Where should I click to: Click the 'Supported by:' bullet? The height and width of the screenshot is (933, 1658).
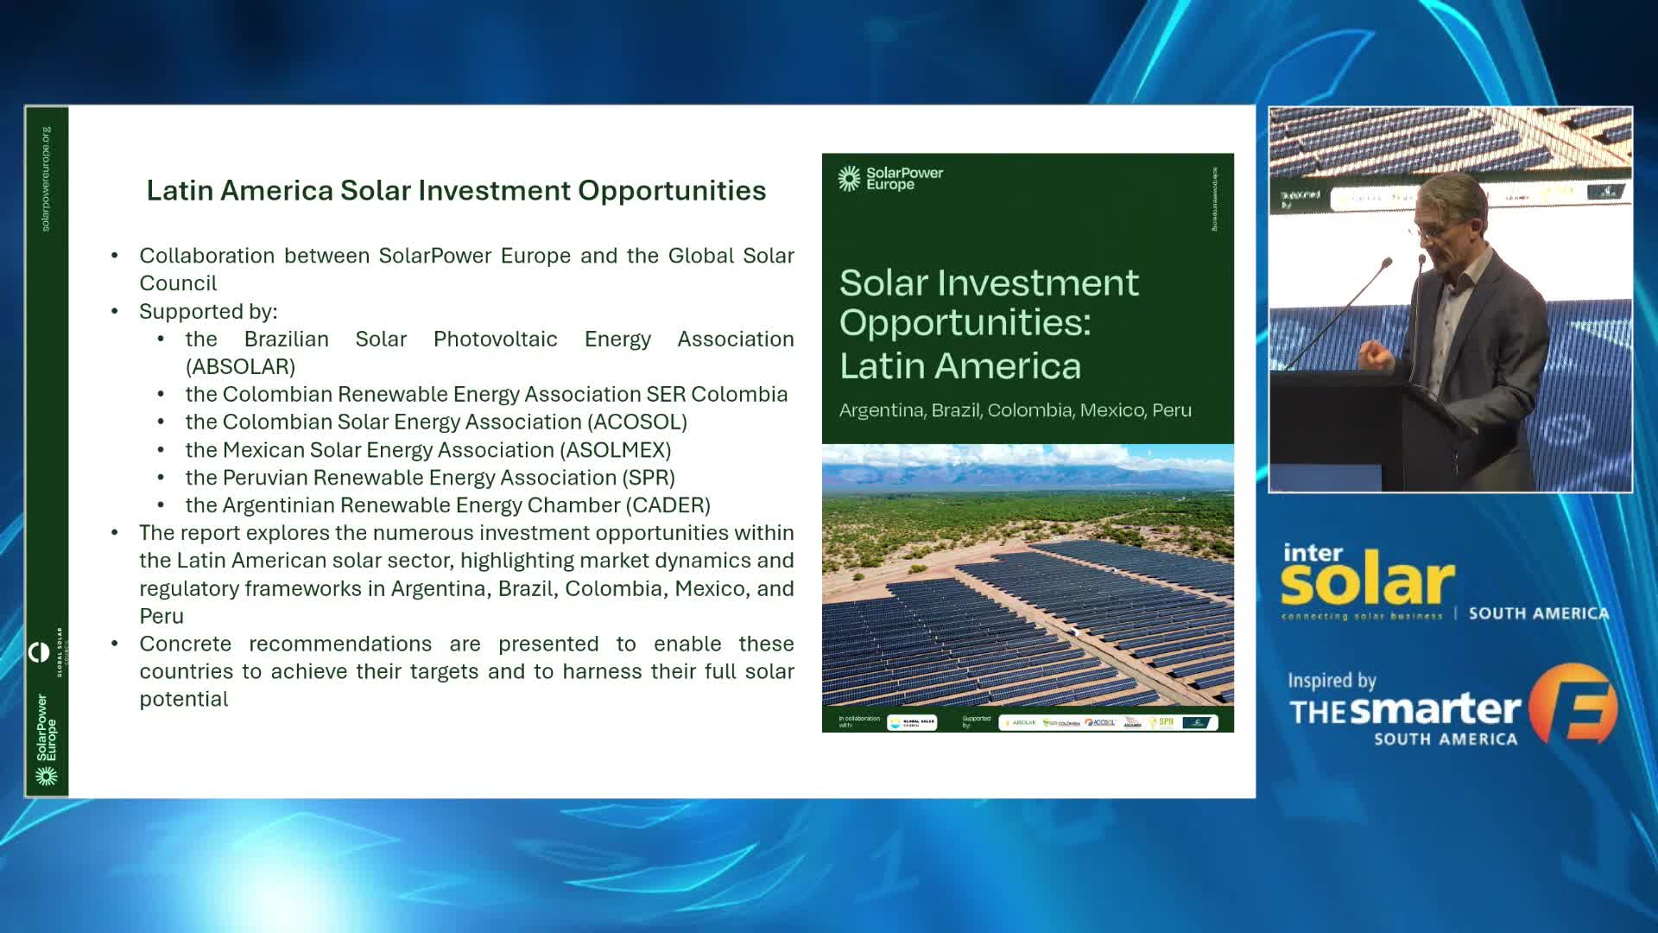(x=208, y=311)
